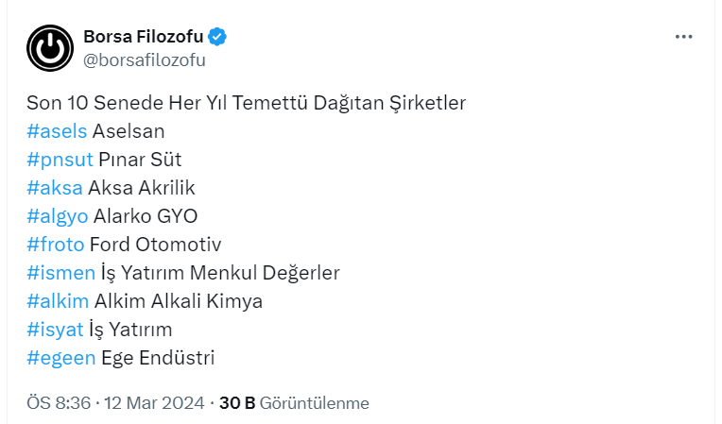Click the #ismen hashtag
Image resolution: width=722 pixels, height=424 pixels.
(60, 273)
